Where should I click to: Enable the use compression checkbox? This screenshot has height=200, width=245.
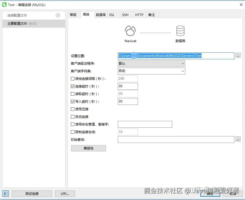[72, 109]
